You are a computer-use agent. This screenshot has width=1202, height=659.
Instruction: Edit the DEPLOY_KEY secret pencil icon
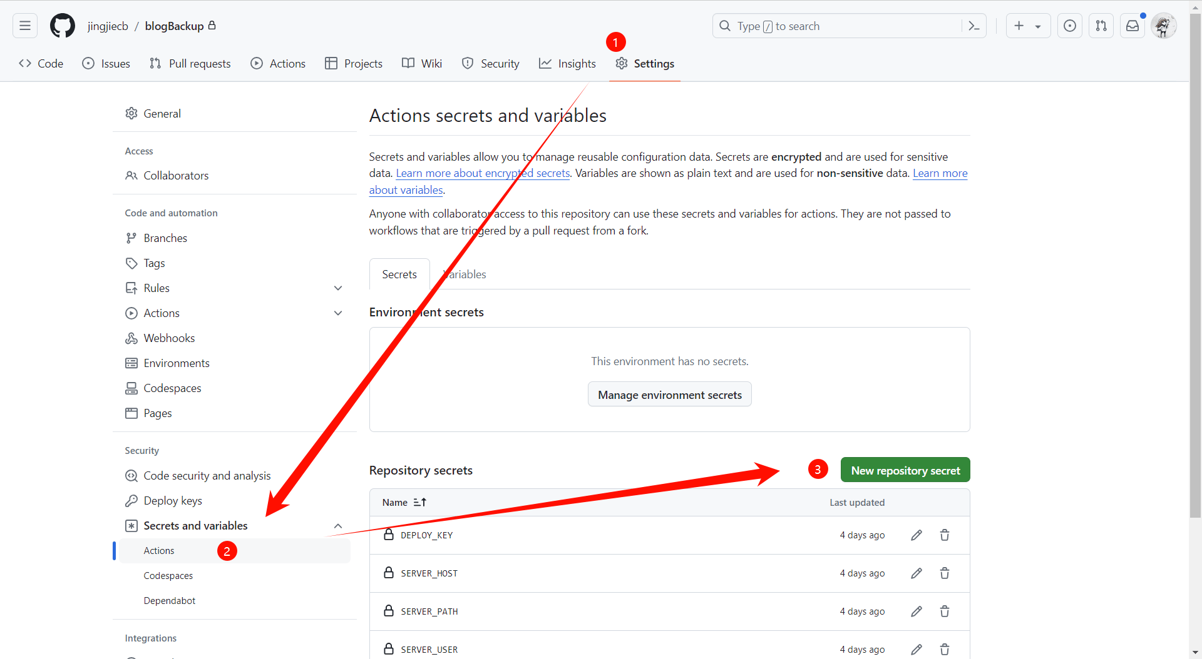[917, 535]
